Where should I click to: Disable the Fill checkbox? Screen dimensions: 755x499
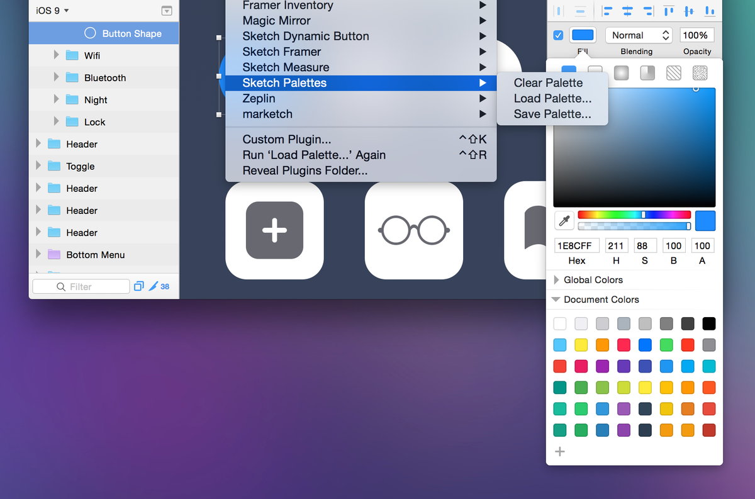(x=558, y=35)
